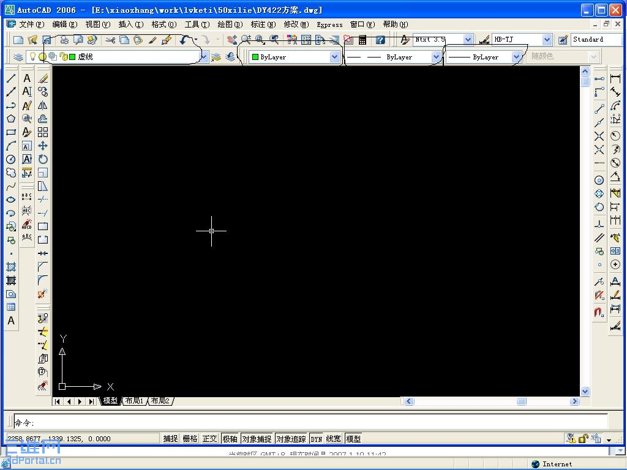
Task: Click the 命令 command line input
Action: tap(310, 422)
